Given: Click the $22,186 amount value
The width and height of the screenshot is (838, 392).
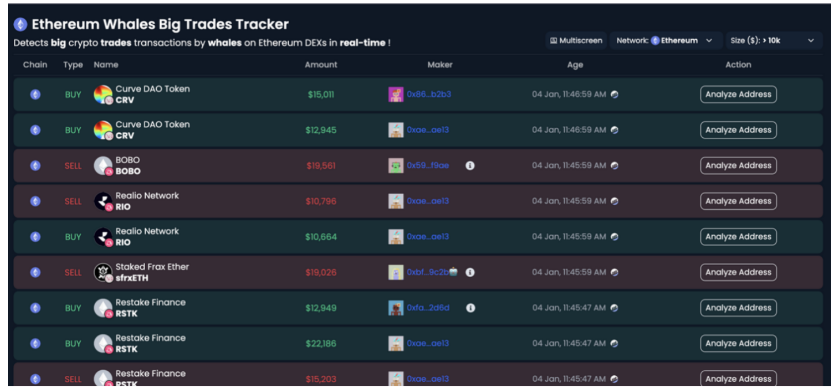Looking at the screenshot, I should click(321, 344).
